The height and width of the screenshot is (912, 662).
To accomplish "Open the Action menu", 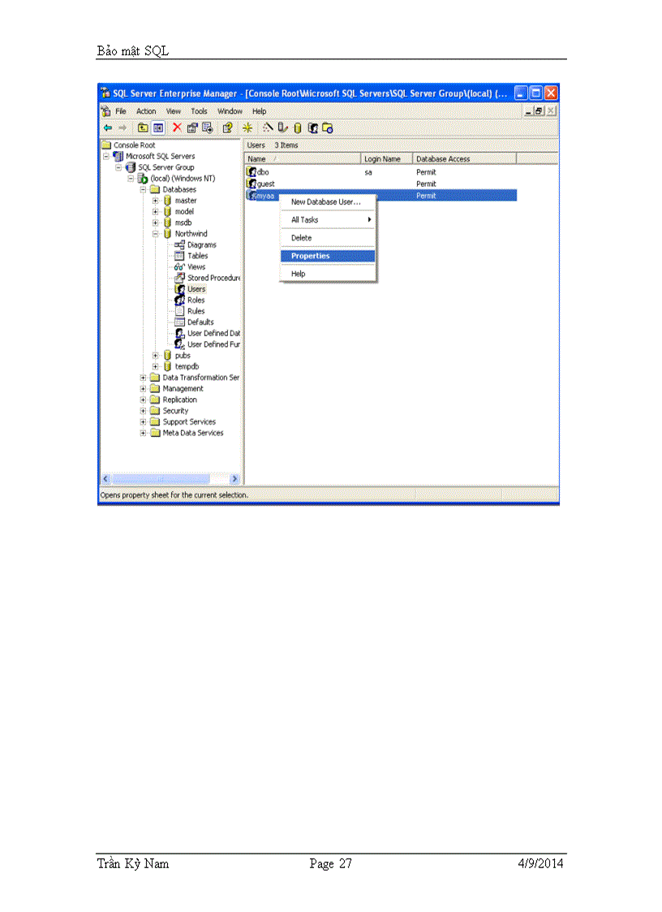I will pos(146,111).
